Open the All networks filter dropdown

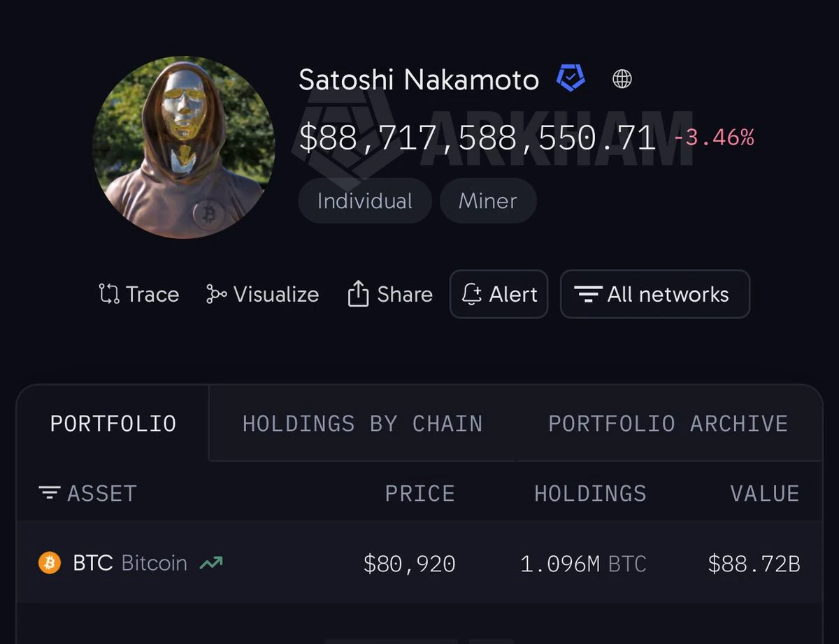655,294
